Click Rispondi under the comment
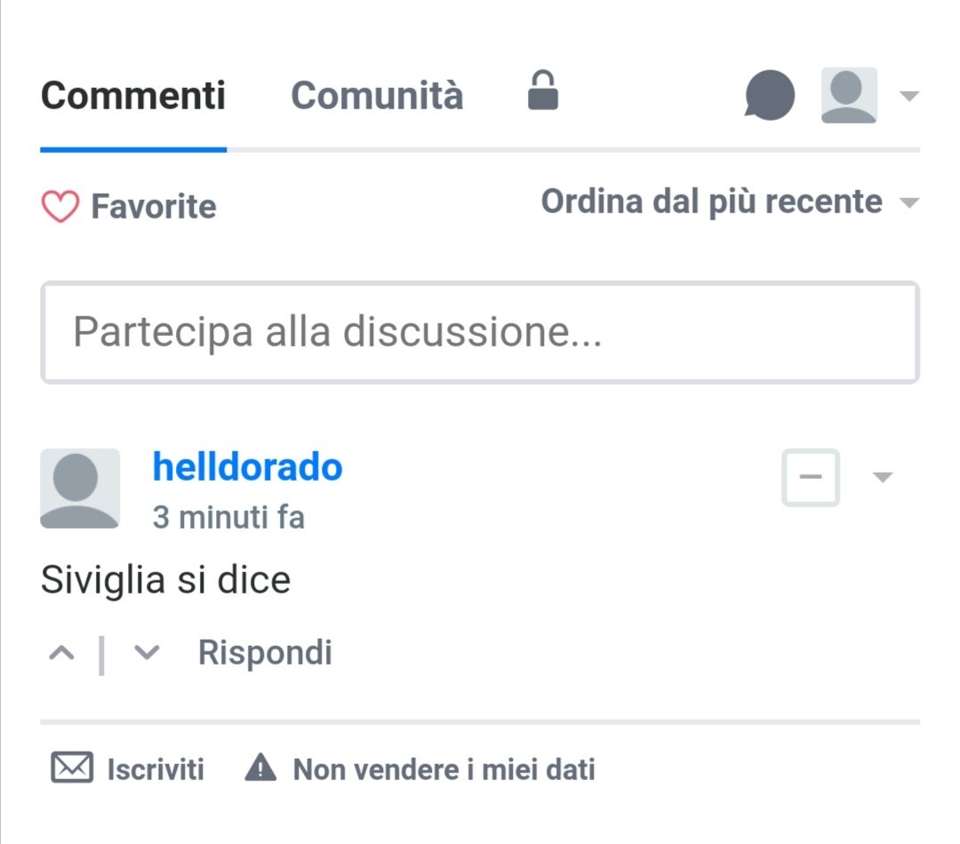The image size is (960, 844). [x=265, y=653]
